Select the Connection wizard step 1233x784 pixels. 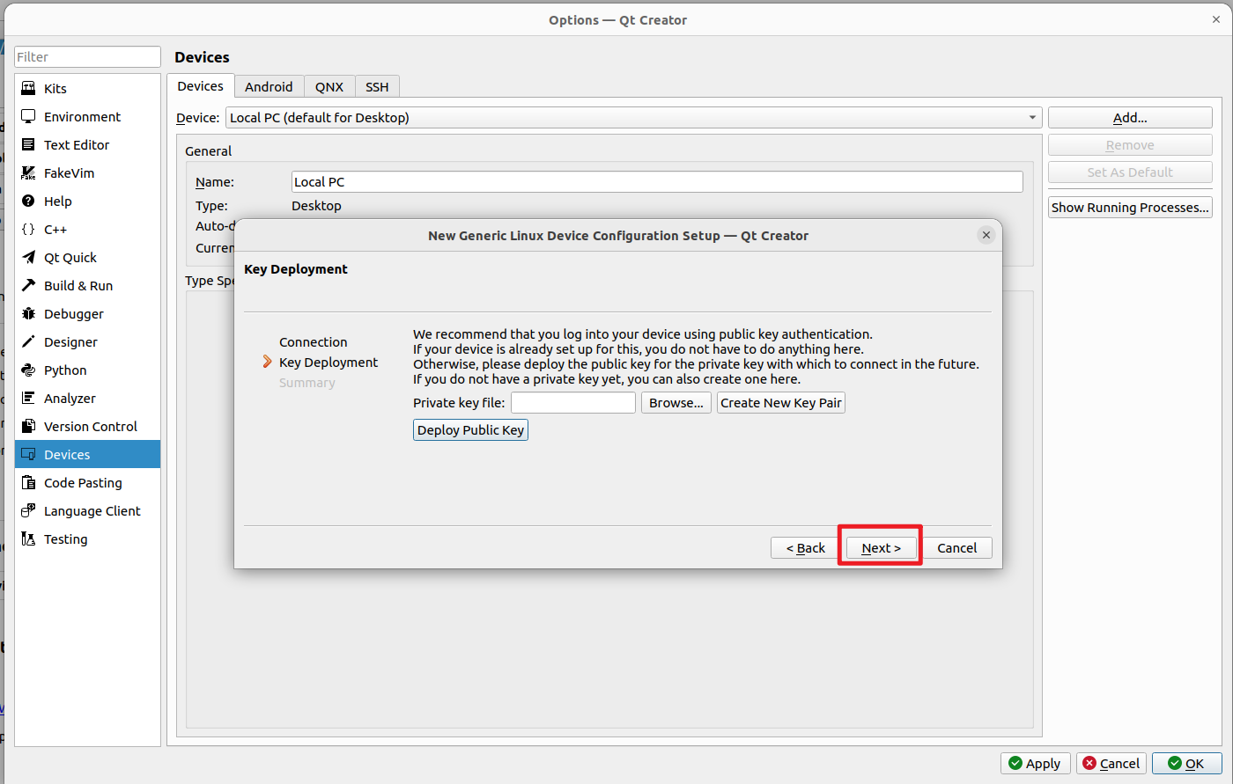pyautogui.click(x=314, y=342)
